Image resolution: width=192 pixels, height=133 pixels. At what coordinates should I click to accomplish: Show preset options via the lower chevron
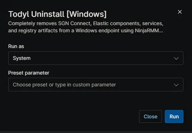coord(176,85)
